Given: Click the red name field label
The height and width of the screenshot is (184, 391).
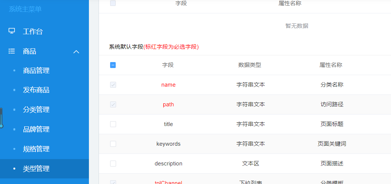Looking at the screenshot, I should (168, 85).
